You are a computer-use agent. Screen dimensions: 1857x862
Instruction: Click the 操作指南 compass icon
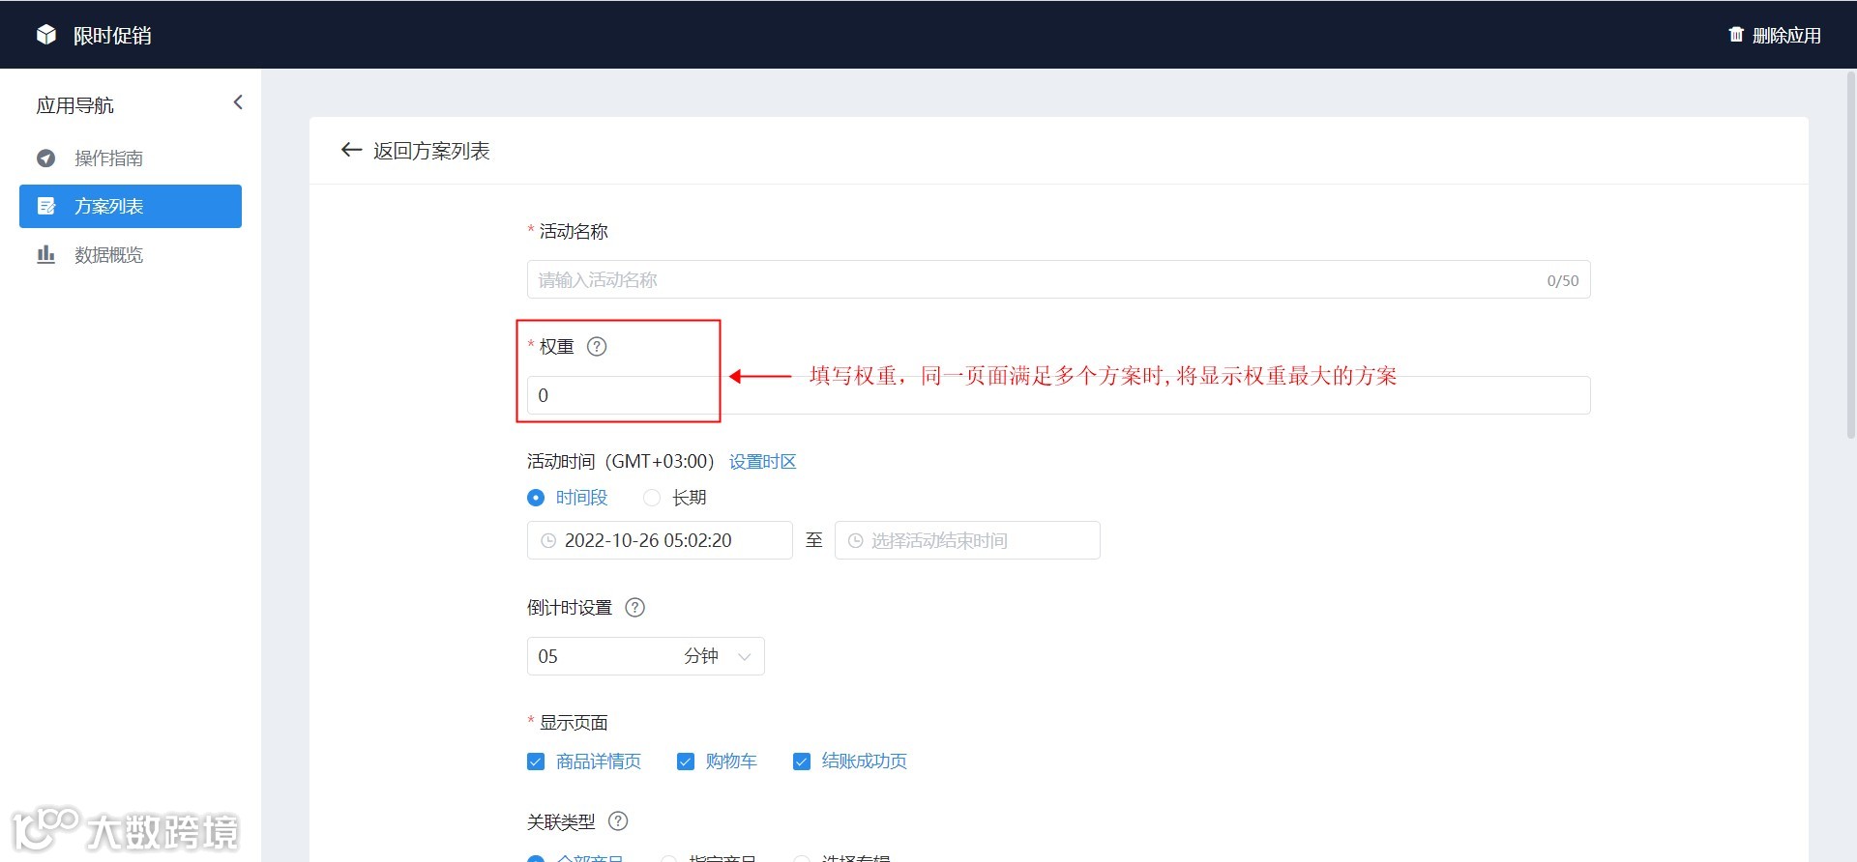click(45, 158)
